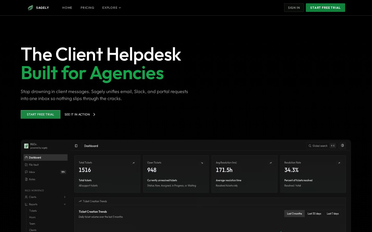
Task: Click the theme toggle icon near Global search
Action: tap(343, 146)
